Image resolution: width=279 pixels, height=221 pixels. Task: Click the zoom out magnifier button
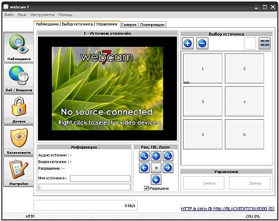tap(144, 156)
